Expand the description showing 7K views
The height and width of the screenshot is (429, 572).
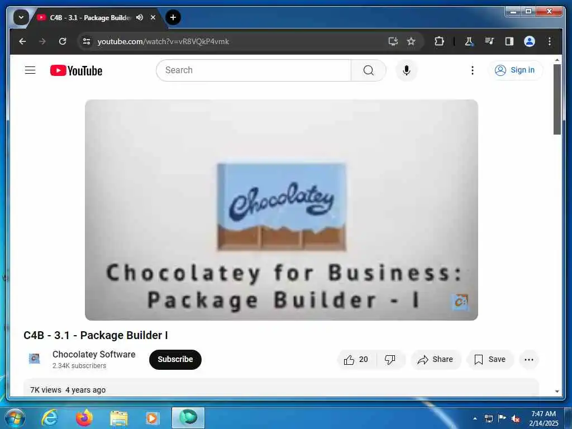tap(281, 388)
